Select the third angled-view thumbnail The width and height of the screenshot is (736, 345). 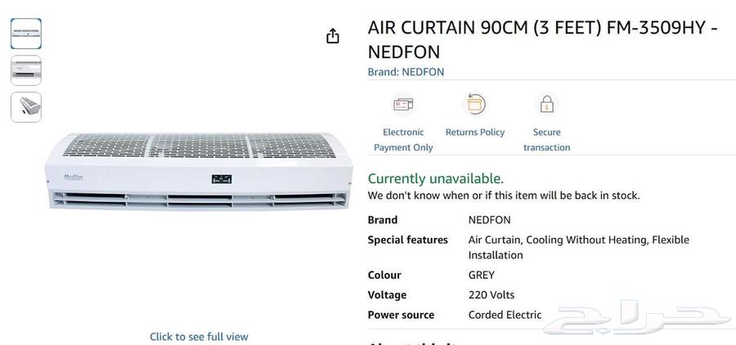click(26, 107)
